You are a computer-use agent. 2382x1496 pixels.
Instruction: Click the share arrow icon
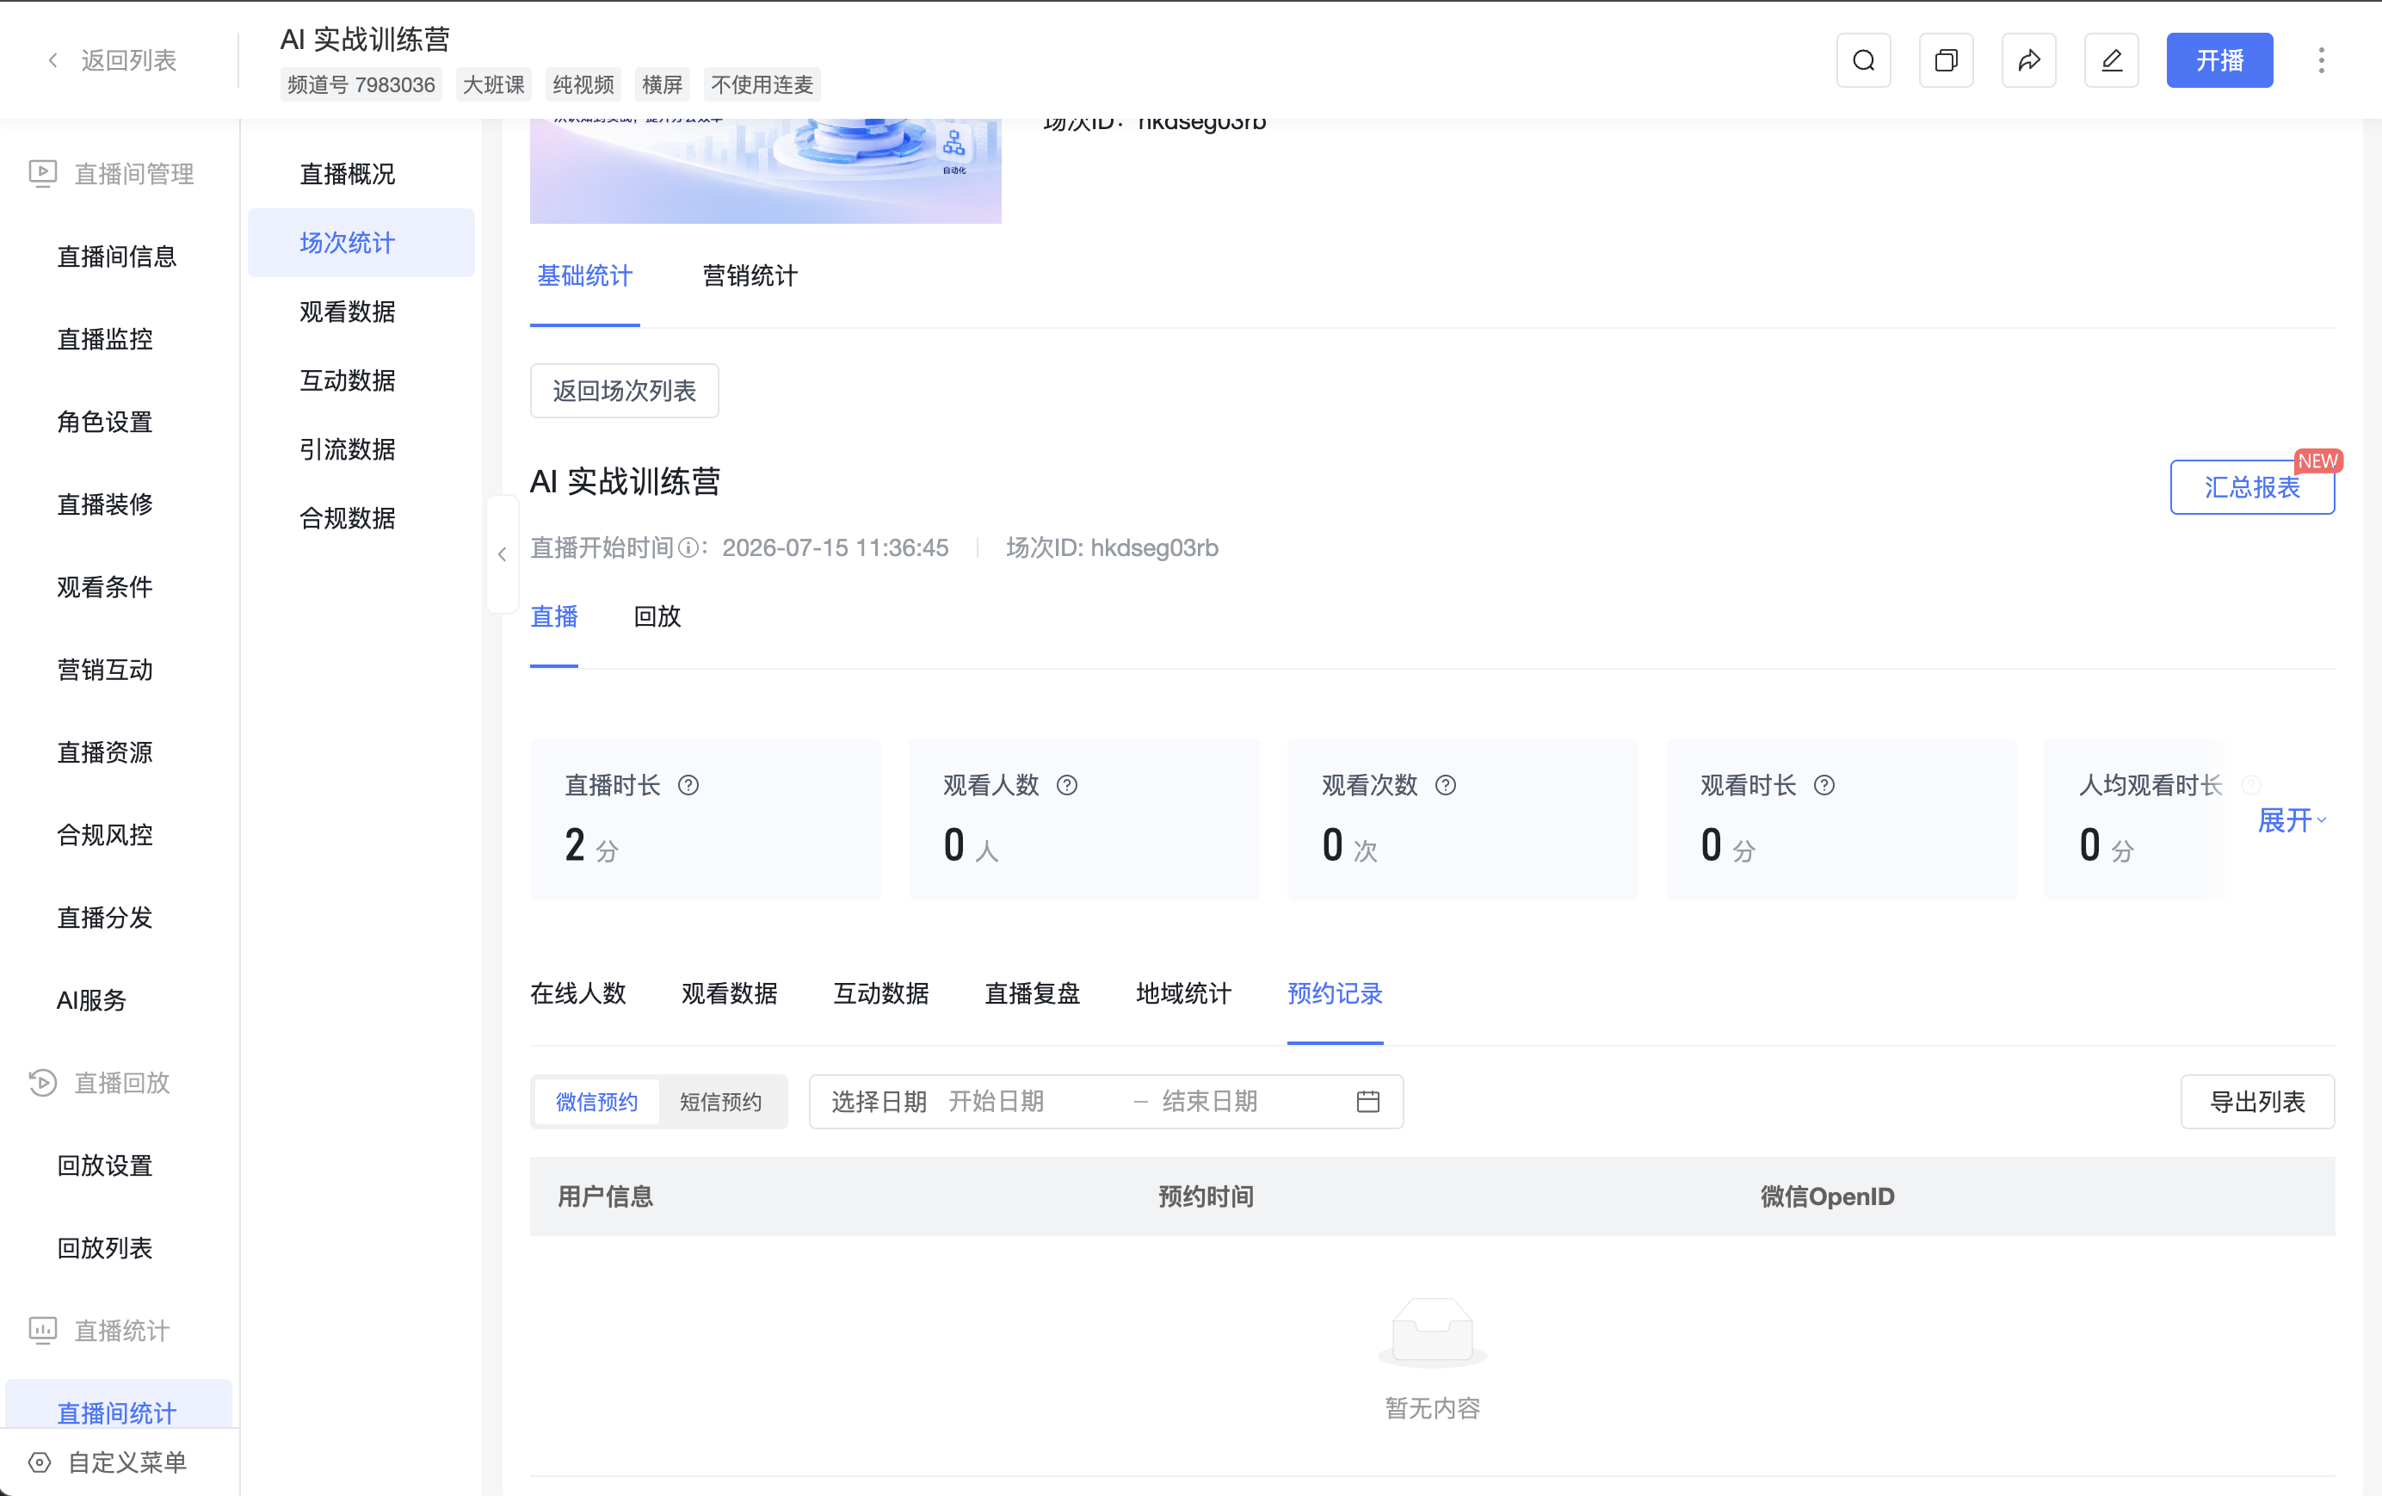(x=2027, y=60)
